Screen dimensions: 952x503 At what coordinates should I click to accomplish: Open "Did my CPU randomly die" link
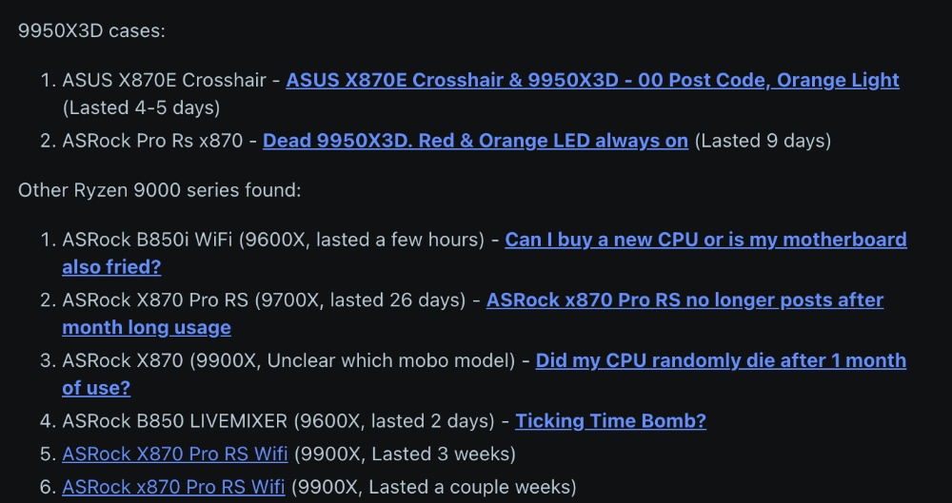[x=721, y=361]
